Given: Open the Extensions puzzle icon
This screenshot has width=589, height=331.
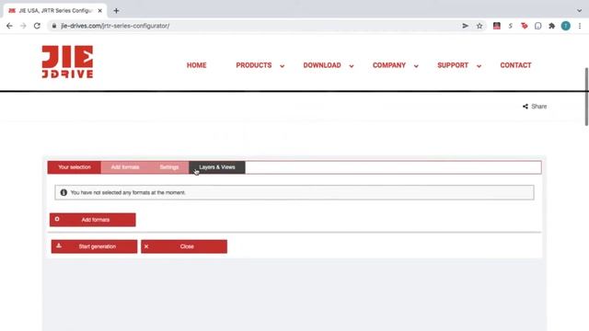Looking at the screenshot, I should pyautogui.click(x=551, y=26).
